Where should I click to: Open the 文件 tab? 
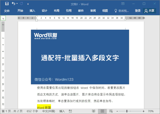pyautogui.click(x=7, y=11)
